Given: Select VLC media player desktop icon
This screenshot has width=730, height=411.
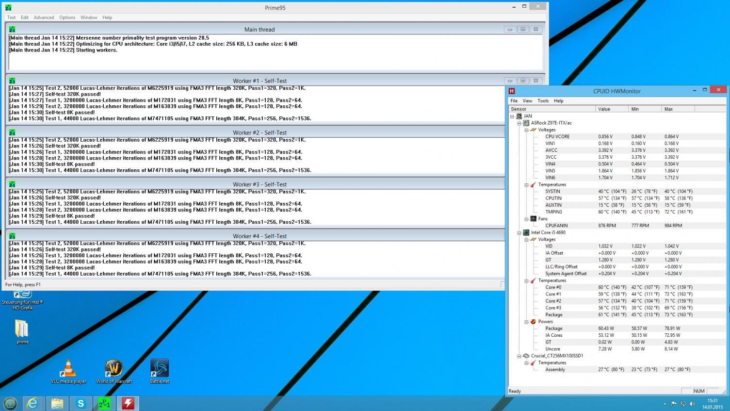Looking at the screenshot, I should [68, 372].
